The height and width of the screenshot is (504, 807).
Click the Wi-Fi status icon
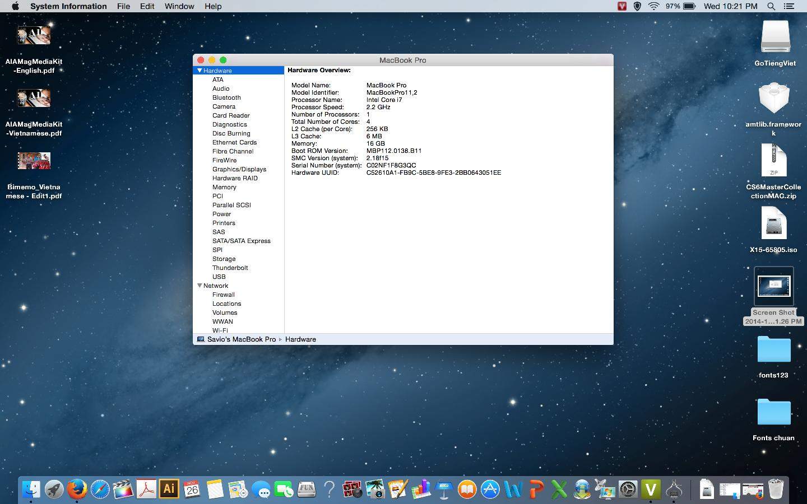pyautogui.click(x=653, y=6)
